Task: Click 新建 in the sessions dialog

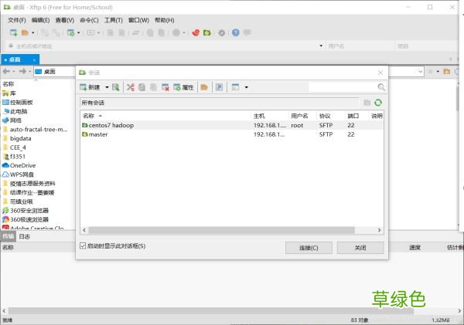Action: point(90,87)
